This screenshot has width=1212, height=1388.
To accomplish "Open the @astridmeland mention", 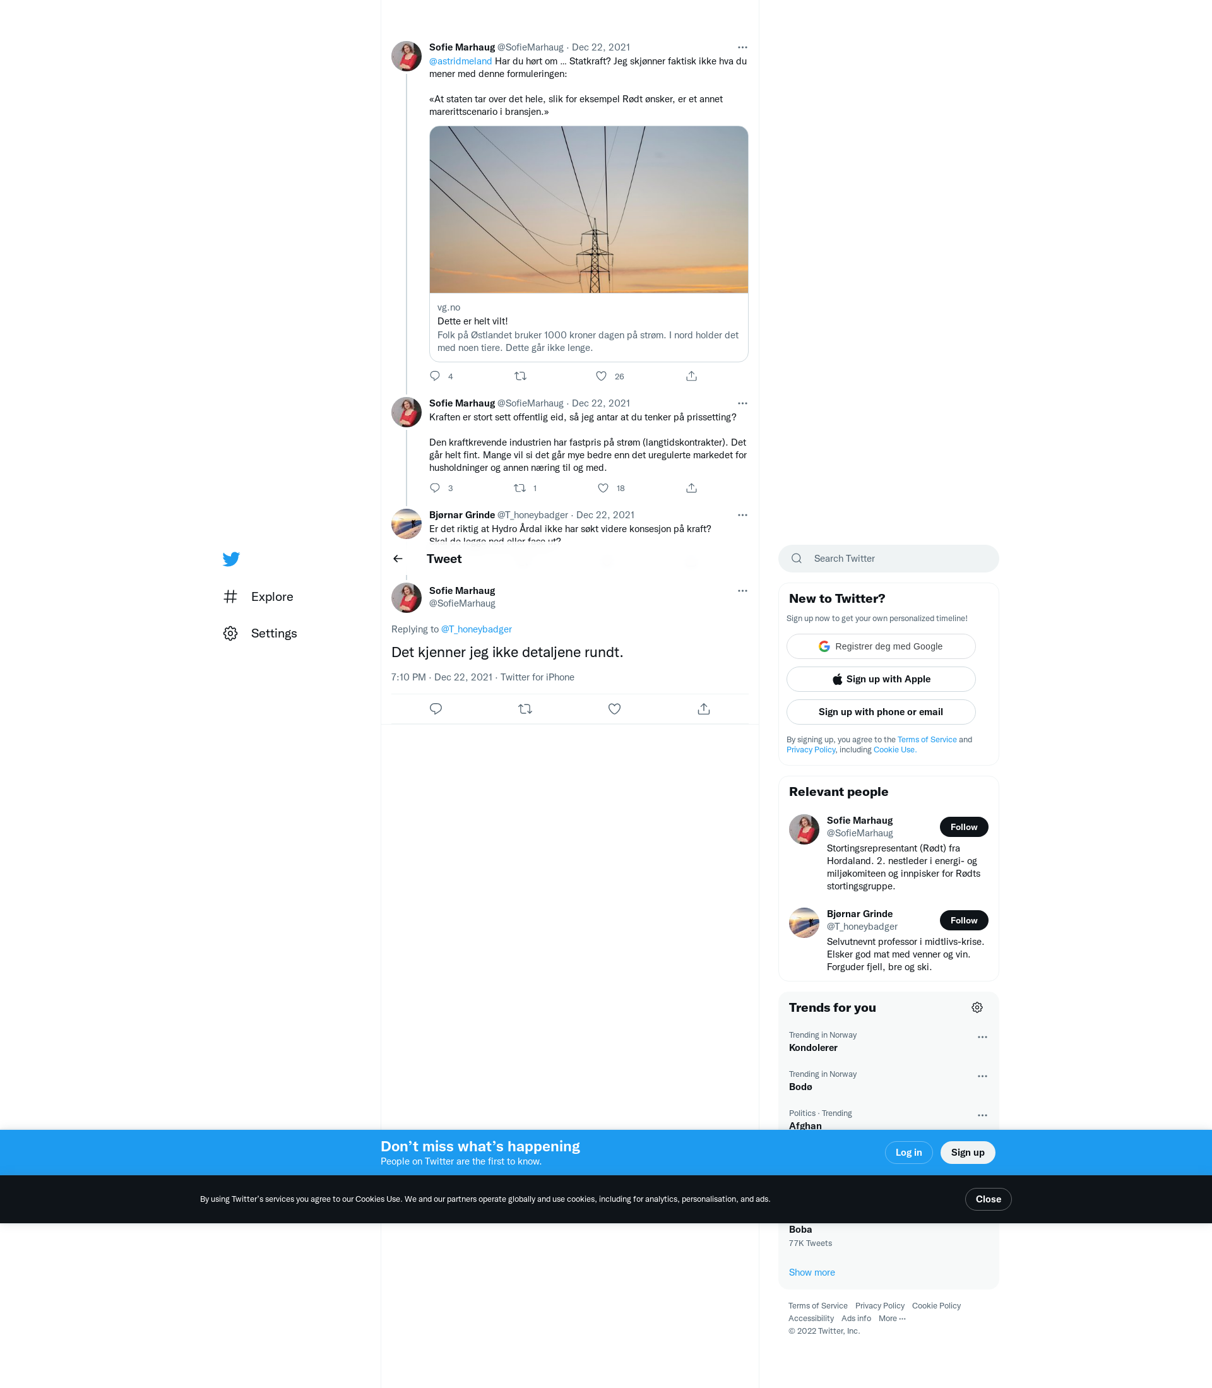I will coord(460,62).
